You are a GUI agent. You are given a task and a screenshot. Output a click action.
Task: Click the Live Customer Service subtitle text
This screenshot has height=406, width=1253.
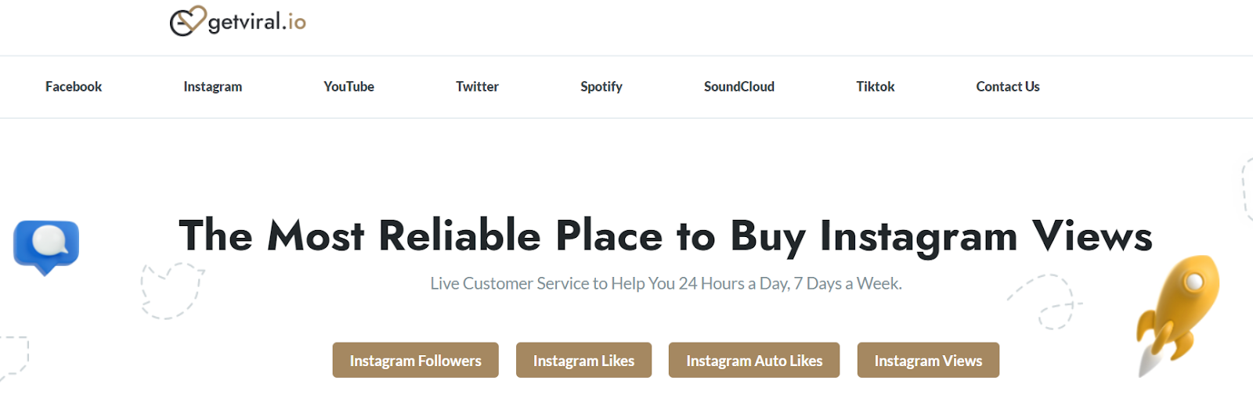point(666,284)
